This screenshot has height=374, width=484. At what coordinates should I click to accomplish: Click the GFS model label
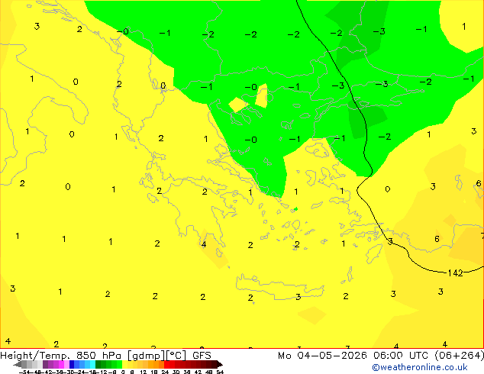click(202, 356)
